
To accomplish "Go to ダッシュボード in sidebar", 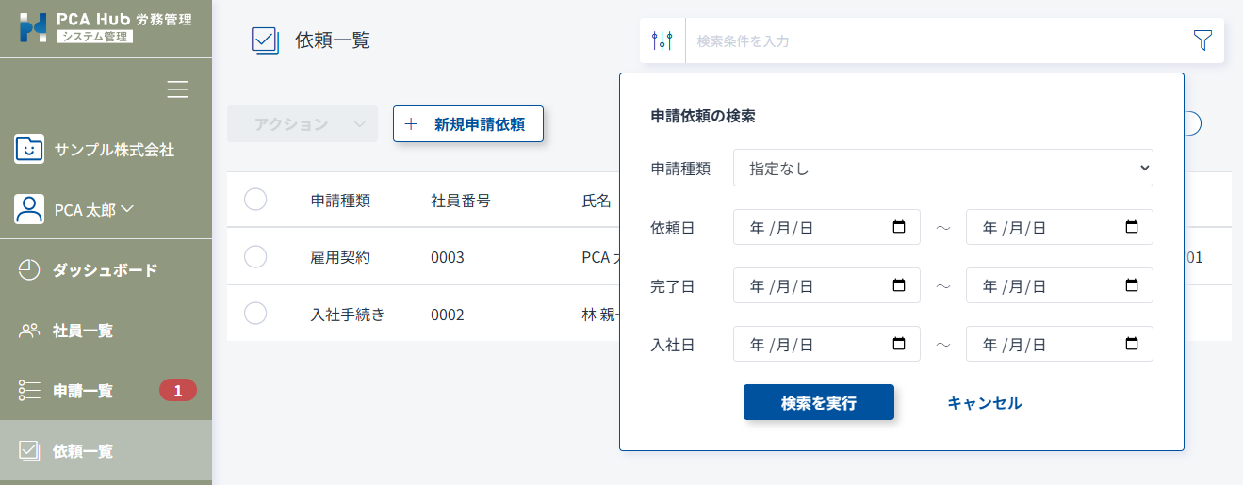I will [x=104, y=270].
